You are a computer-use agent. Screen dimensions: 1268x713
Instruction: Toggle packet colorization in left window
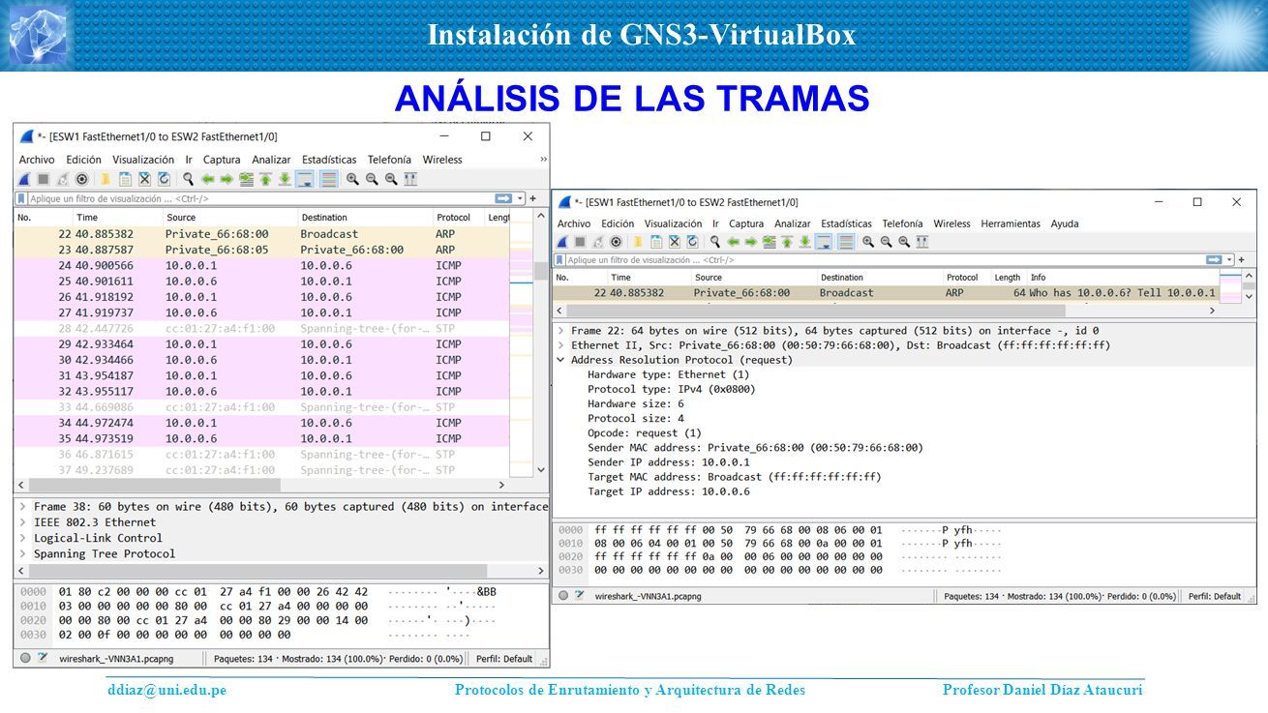[329, 179]
